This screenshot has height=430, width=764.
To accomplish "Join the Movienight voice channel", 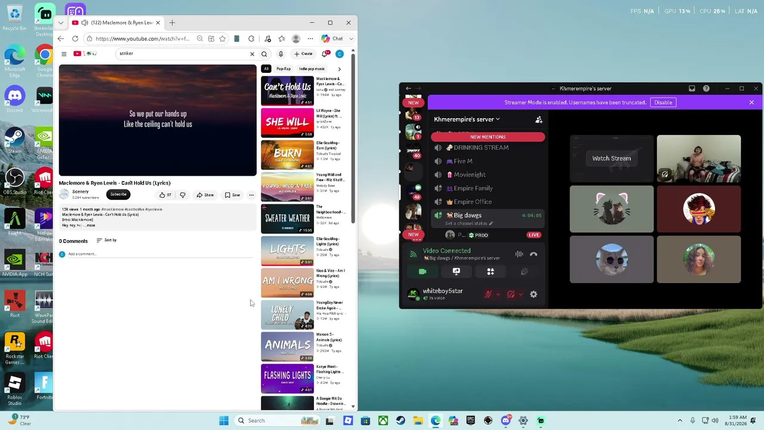I will (x=487, y=174).
